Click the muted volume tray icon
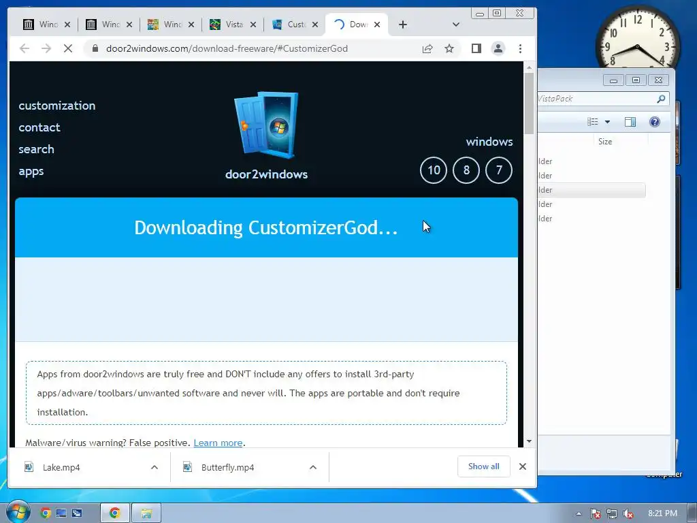The image size is (697, 523). click(628, 513)
